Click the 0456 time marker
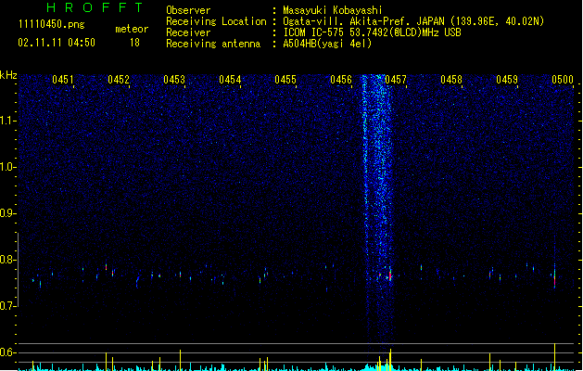The height and width of the screenshot is (371, 583). [341, 79]
